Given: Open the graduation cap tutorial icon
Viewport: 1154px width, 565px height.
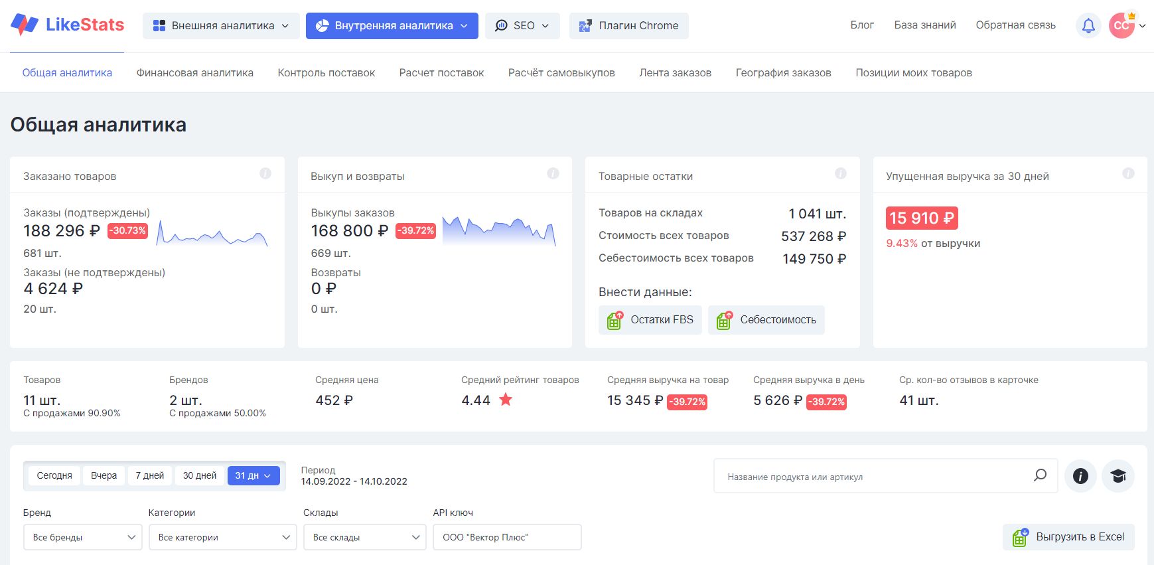Looking at the screenshot, I should 1118,476.
